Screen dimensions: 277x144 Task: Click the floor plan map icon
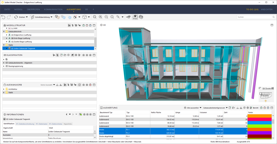pyautogui.click(x=135, y=17)
